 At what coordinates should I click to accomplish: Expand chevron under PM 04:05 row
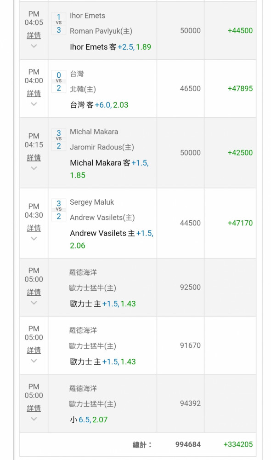[34, 46]
